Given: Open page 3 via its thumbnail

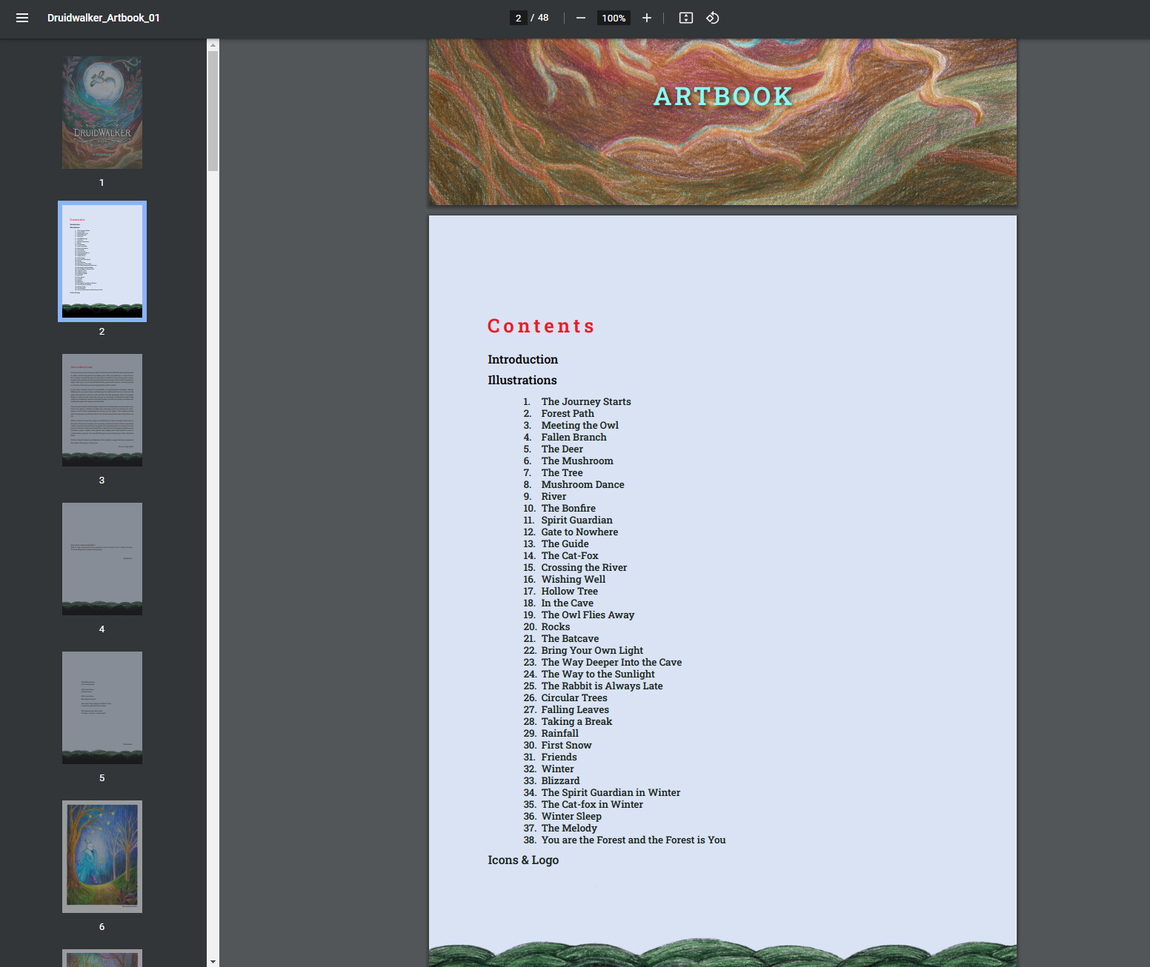Looking at the screenshot, I should point(102,409).
